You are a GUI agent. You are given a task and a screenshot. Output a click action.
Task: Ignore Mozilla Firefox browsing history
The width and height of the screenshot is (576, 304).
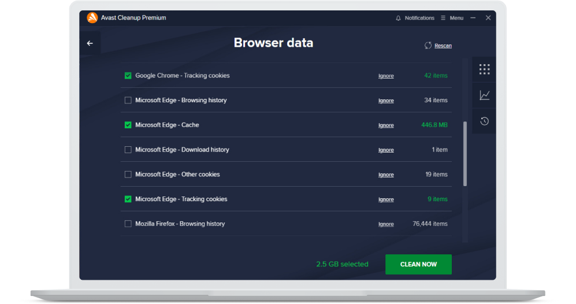point(386,224)
